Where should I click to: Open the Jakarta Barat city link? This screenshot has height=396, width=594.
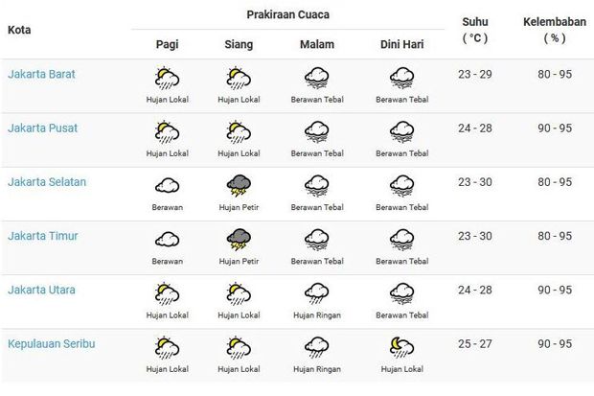41,74
